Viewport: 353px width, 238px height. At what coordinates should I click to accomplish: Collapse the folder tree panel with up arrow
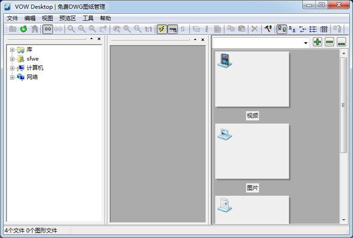pos(91,39)
